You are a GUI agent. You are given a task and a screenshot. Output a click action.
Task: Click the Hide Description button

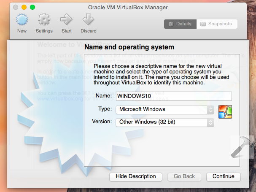[136, 177]
